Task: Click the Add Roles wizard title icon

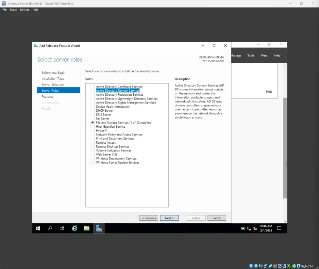Action: click(36, 46)
